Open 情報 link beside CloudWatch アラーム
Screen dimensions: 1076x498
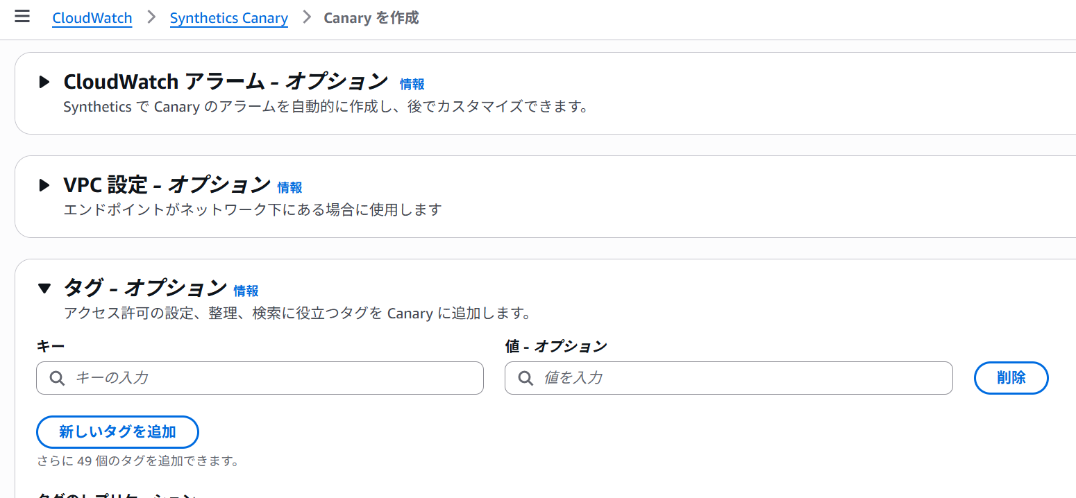pyautogui.click(x=412, y=85)
